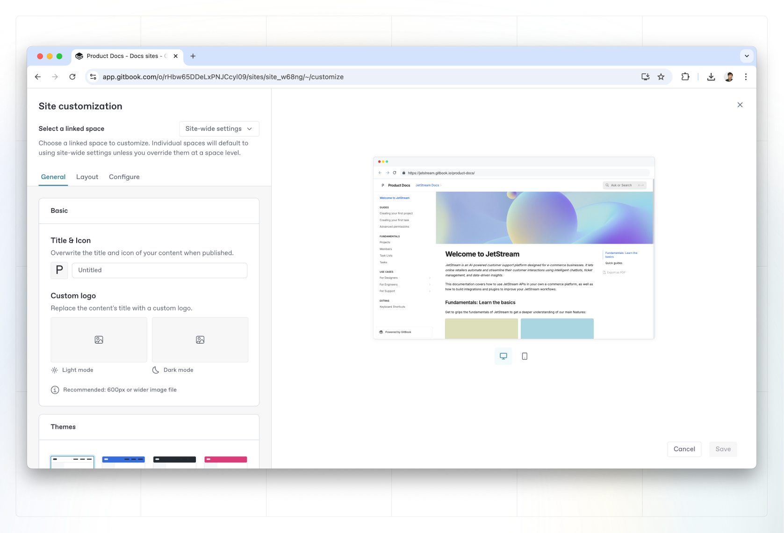Switch to the Layout tab
Screen dimensions: 784x533
87,177
